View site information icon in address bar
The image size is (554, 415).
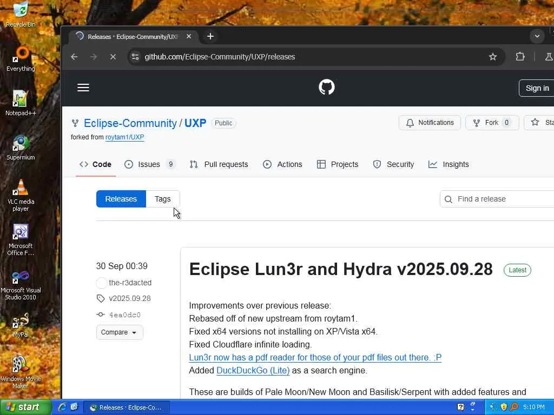tap(135, 57)
